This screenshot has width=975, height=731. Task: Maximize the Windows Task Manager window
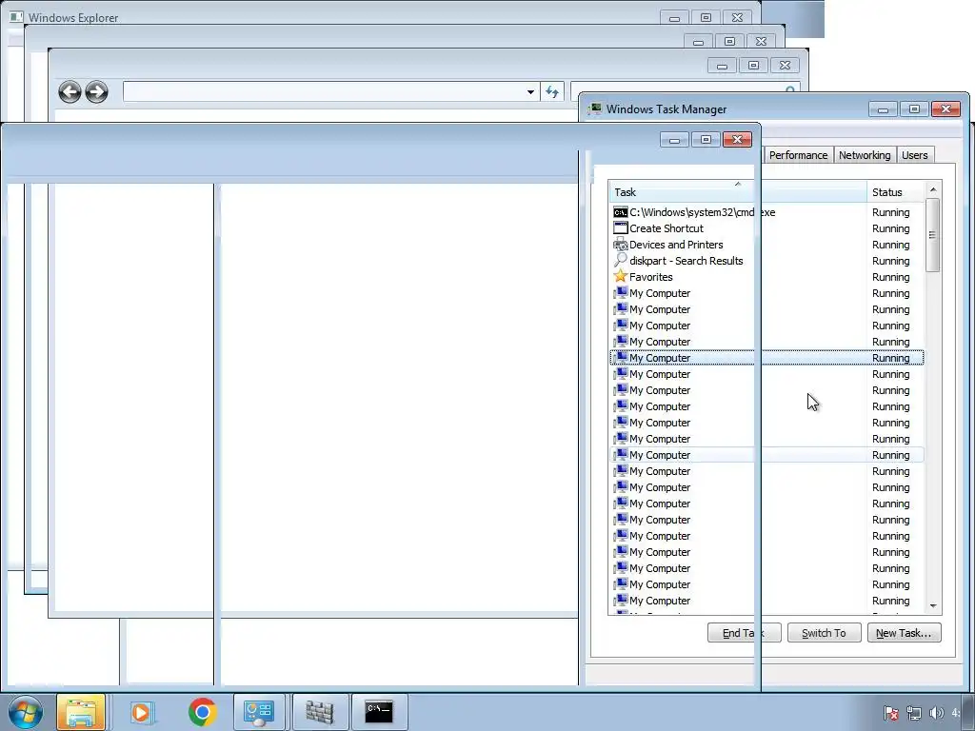click(914, 109)
